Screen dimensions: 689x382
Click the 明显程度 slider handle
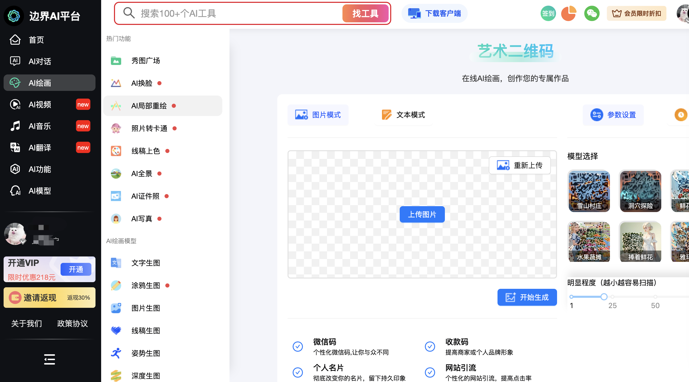coord(604,297)
